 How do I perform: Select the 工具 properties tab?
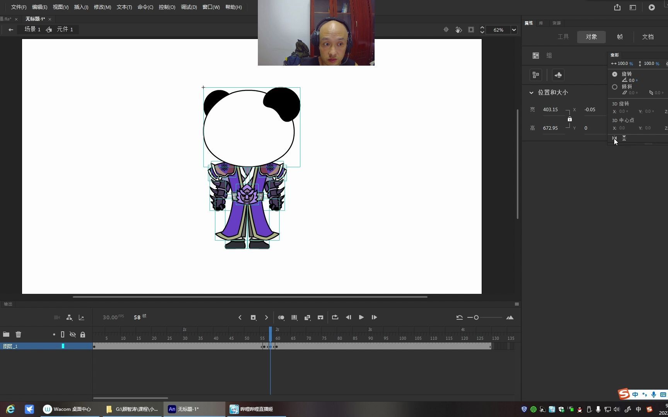click(563, 37)
